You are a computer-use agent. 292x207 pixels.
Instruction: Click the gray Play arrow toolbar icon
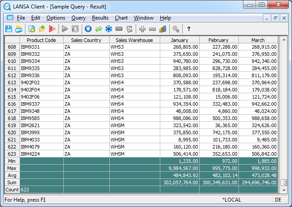pyautogui.click(x=65, y=29)
